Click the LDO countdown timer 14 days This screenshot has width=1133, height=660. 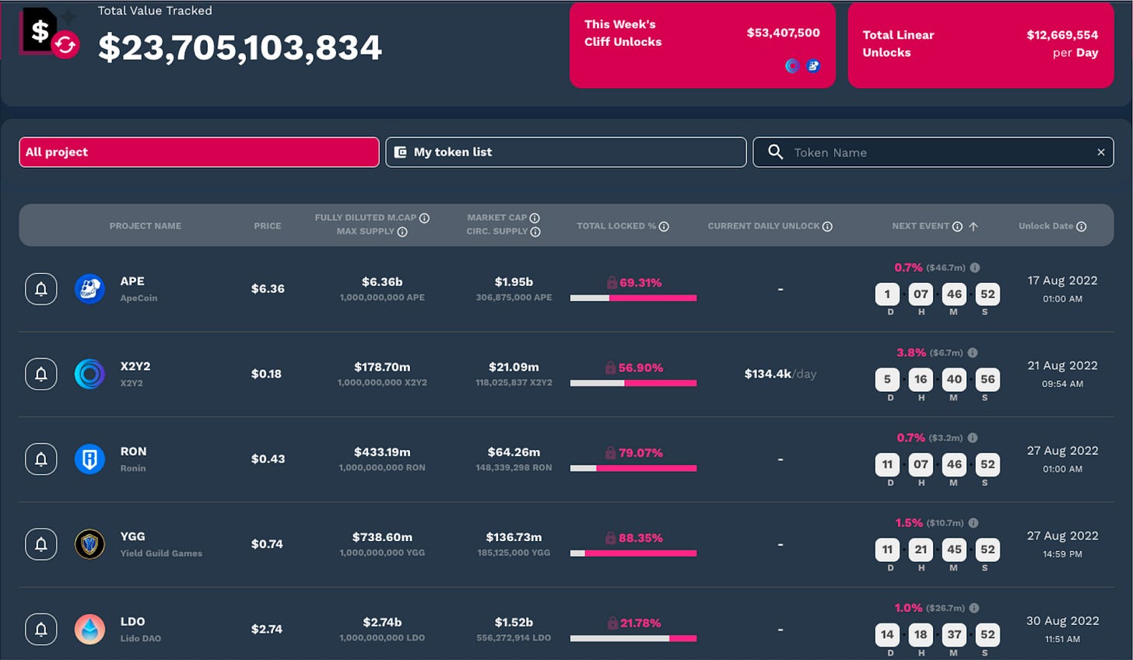(938, 639)
